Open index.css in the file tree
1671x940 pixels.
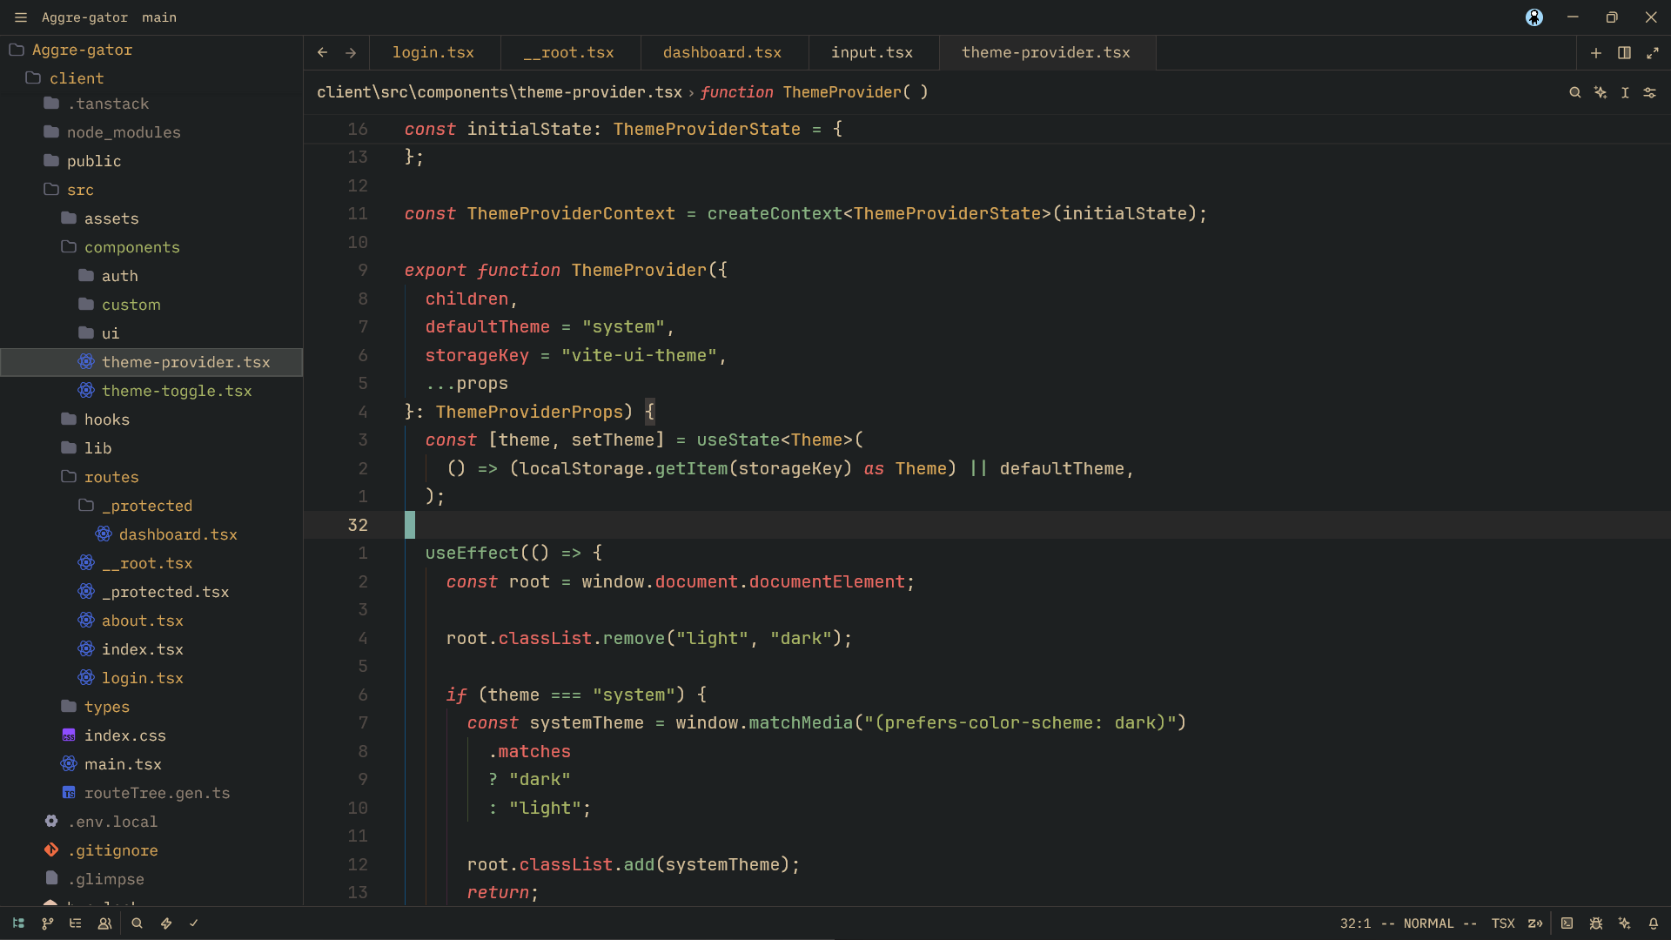(151, 735)
